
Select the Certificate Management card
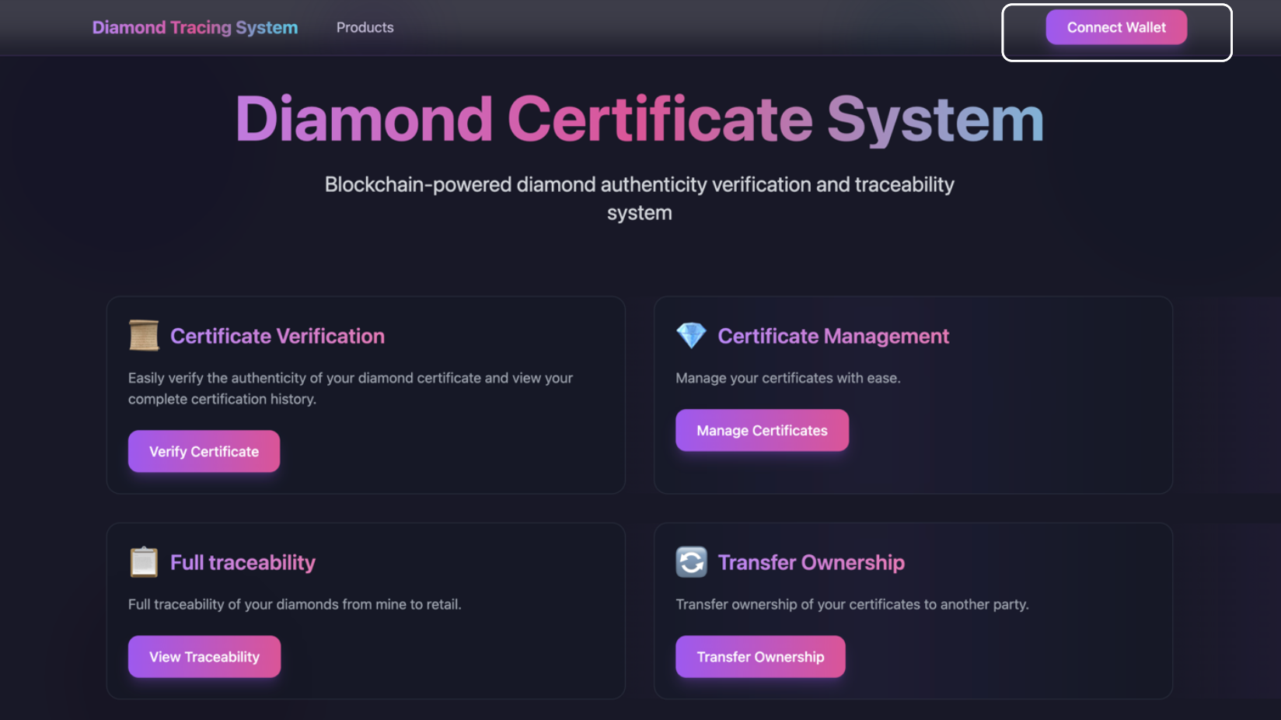coord(913,395)
